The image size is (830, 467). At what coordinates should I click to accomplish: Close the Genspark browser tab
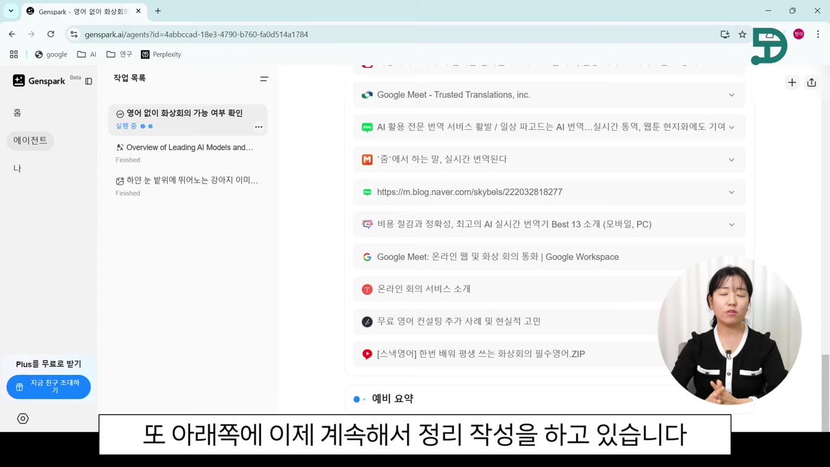pos(138,11)
